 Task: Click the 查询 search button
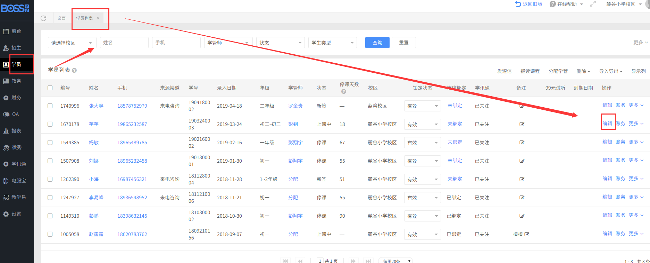(377, 43)
